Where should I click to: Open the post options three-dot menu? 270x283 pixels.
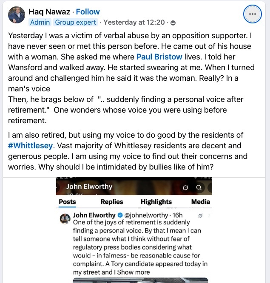click(x=252, y=14)
